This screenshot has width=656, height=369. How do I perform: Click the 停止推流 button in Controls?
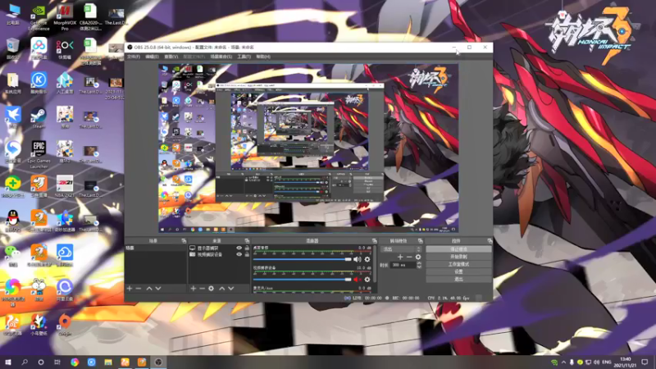(x=458, y=249)
